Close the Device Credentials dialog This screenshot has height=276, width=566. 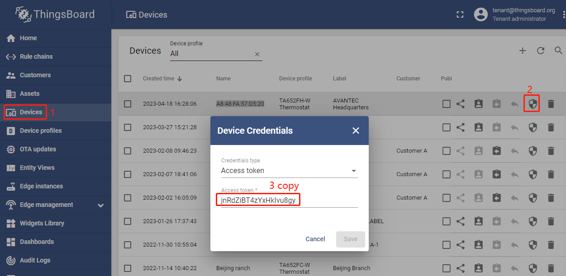point(356,131)
